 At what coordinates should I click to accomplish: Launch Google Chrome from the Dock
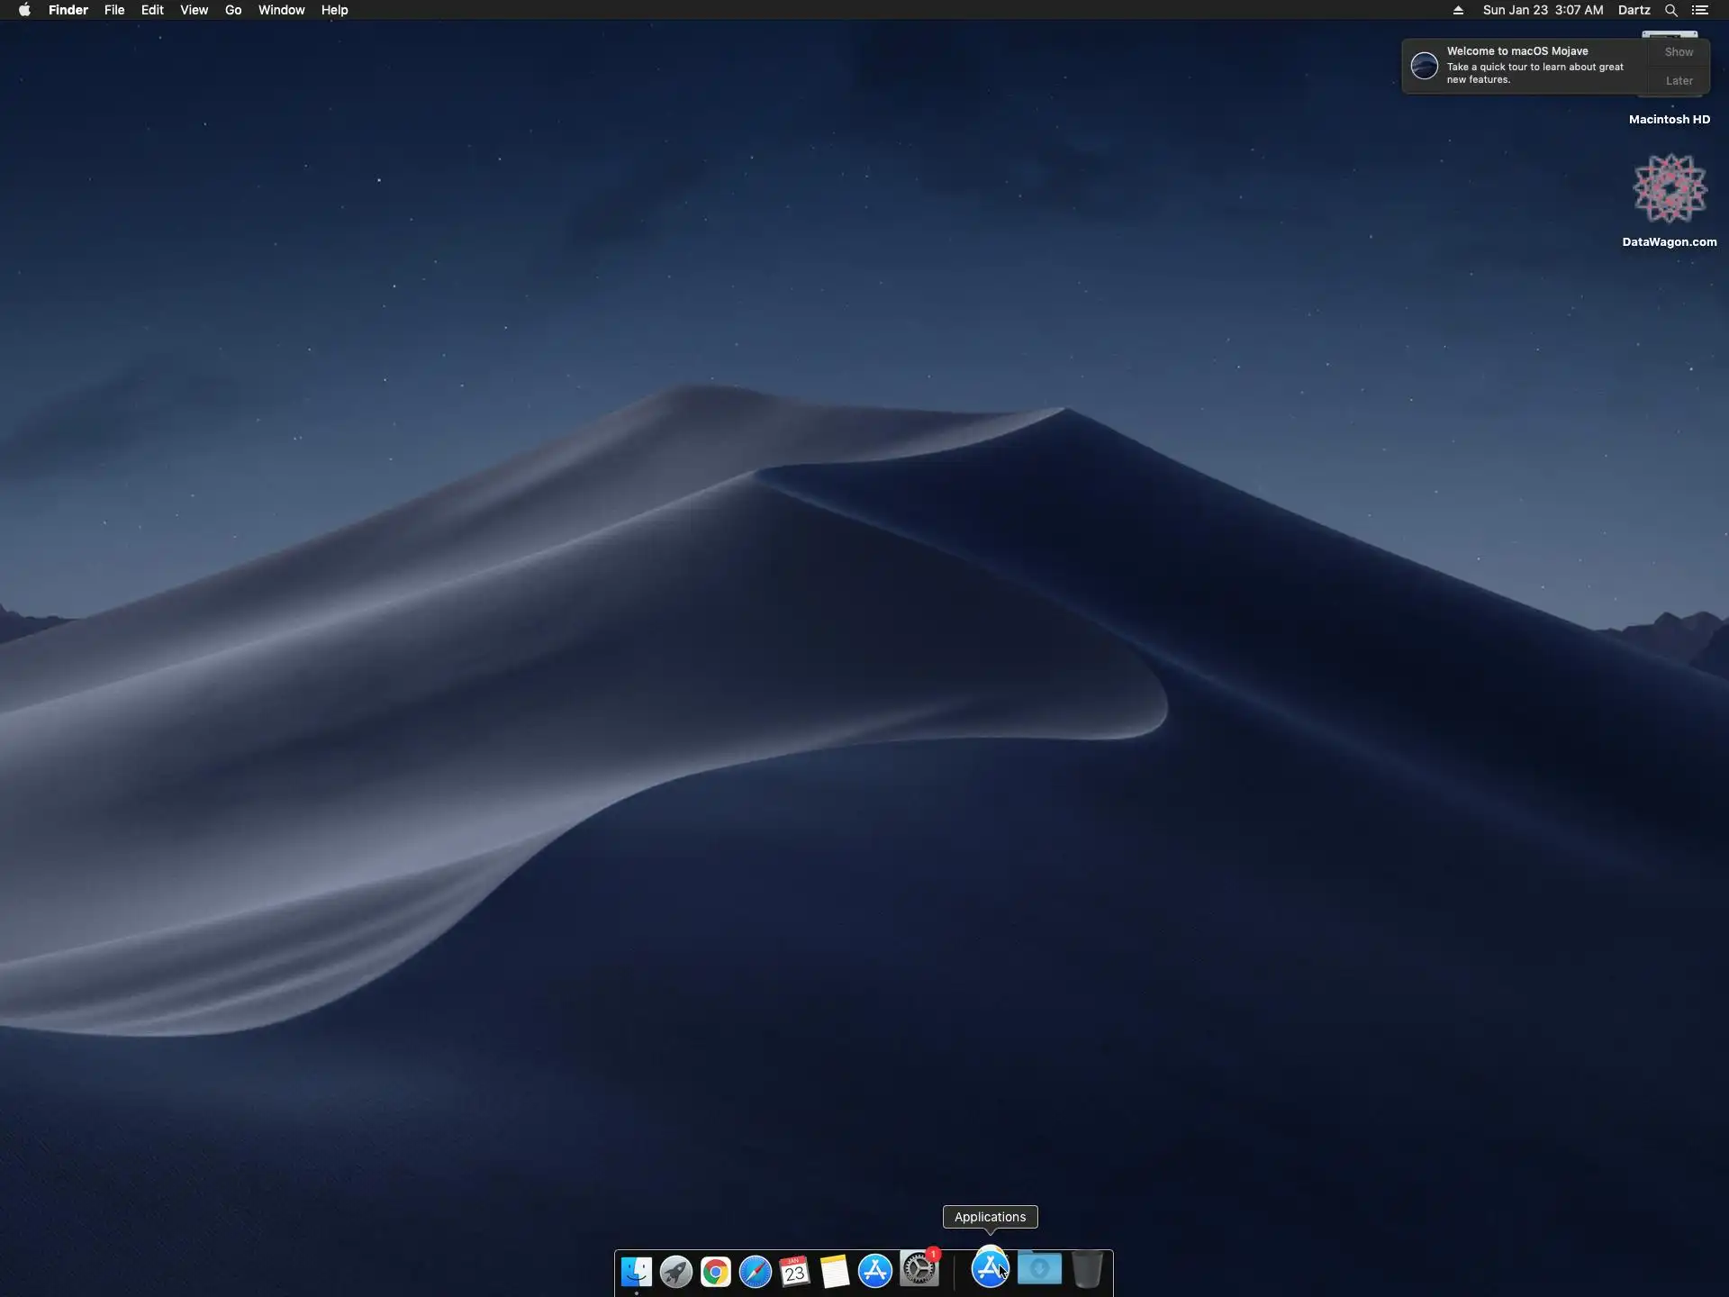(716, 1271)
